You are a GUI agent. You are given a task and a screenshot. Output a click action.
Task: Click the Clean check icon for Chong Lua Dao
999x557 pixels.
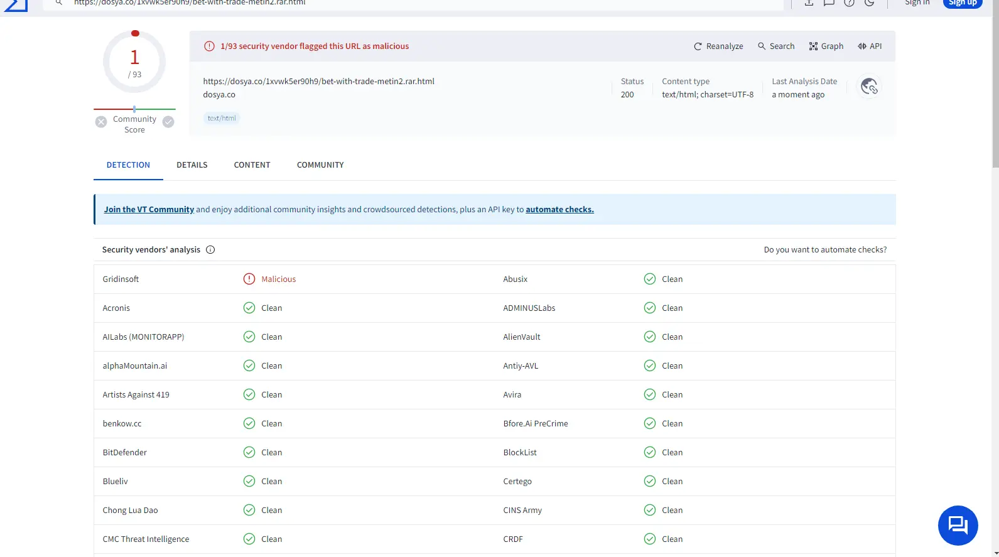click(249, 510)
